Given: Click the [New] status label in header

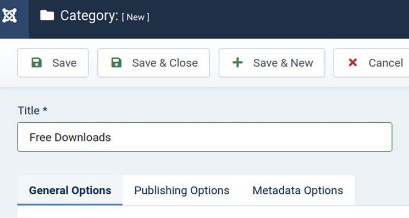Looking at the screenshot, I should click(136, 17).
